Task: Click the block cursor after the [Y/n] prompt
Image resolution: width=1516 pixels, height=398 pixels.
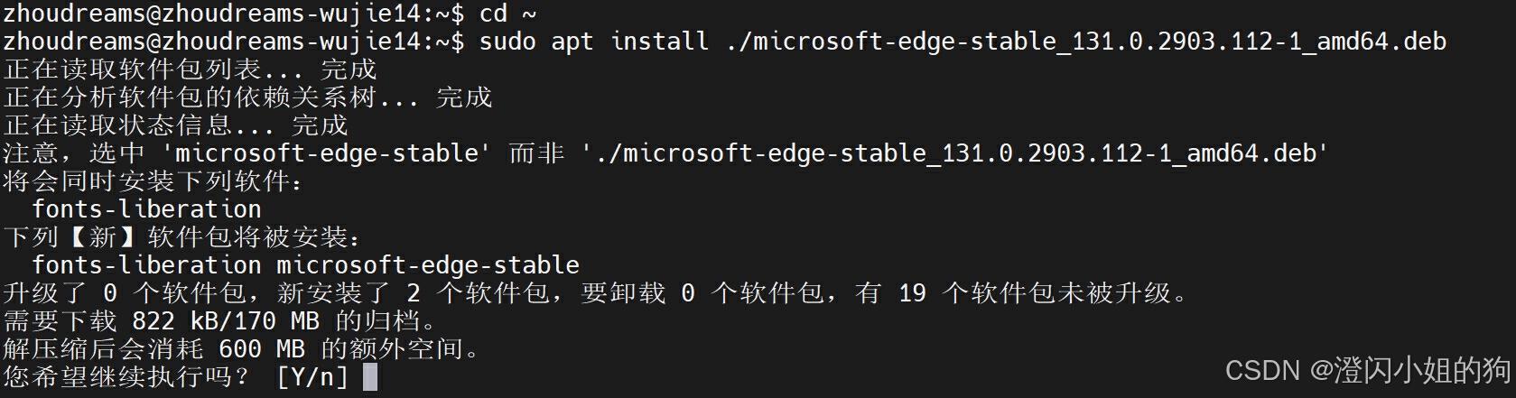Action: tap(370, 377)
